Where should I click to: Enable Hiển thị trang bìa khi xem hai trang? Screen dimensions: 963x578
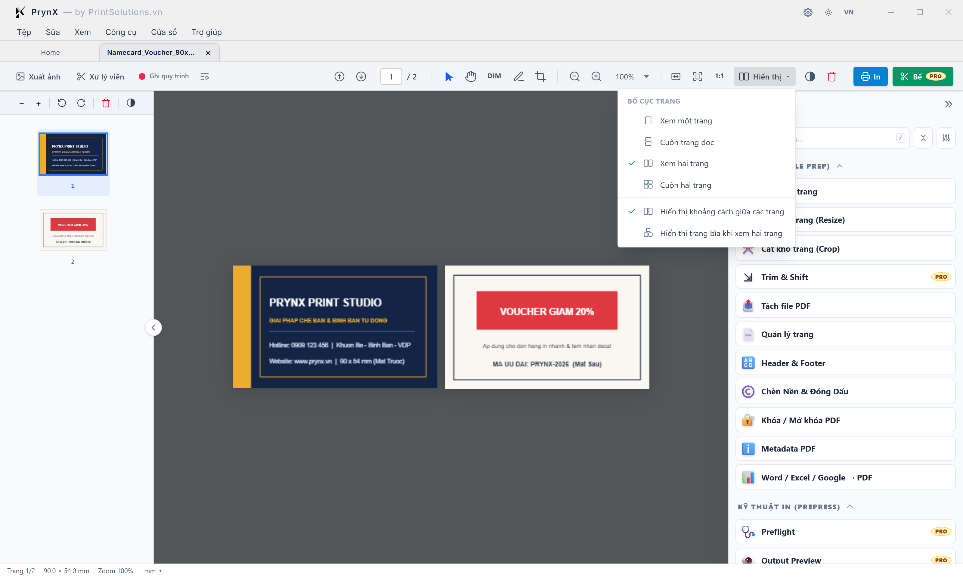coord(706,233)
